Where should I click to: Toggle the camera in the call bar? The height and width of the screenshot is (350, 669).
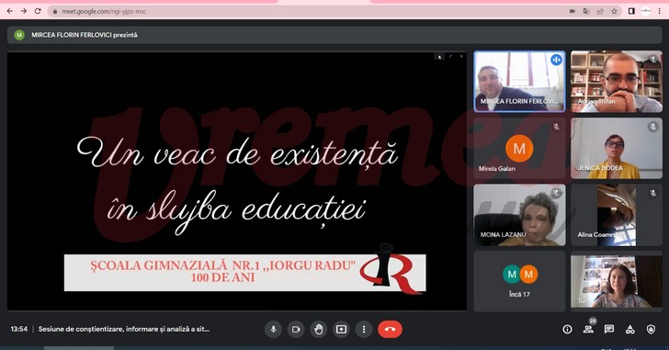coord(296,329)
